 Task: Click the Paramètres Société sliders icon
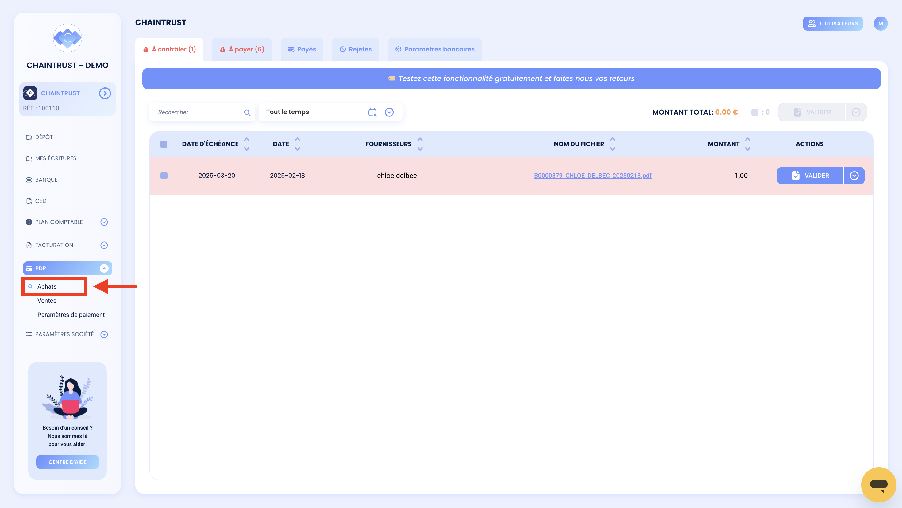pos(29,334)
